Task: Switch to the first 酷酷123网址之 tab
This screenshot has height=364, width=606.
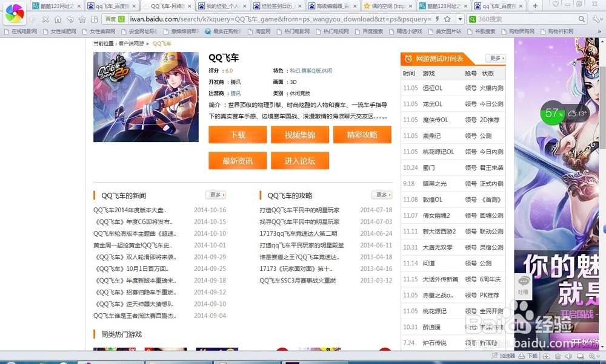Action: (57, 6)
